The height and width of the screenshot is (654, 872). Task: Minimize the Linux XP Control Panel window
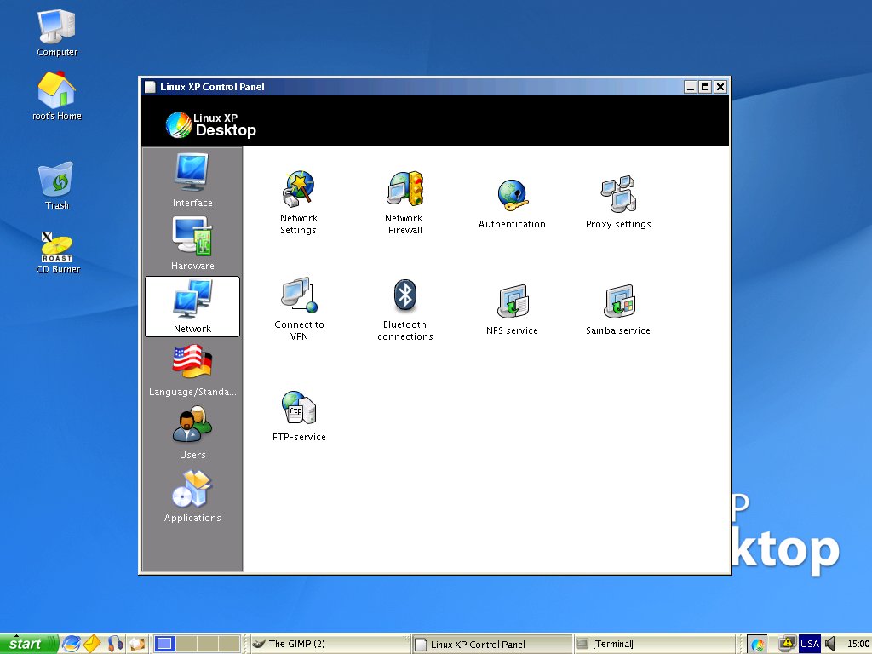click(x=690, y=87)
